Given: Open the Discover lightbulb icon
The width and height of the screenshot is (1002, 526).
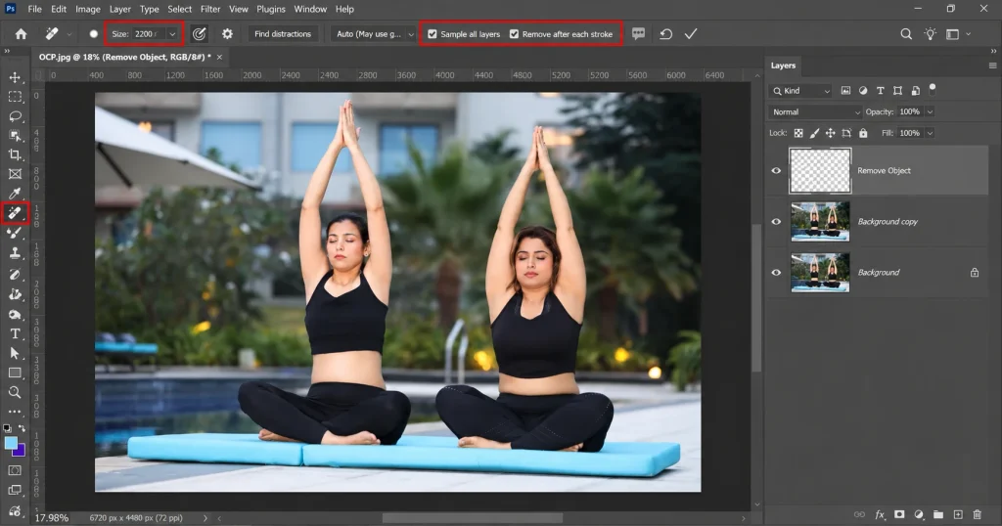Looking at the screenshot, I should click(x=930, y=34).
